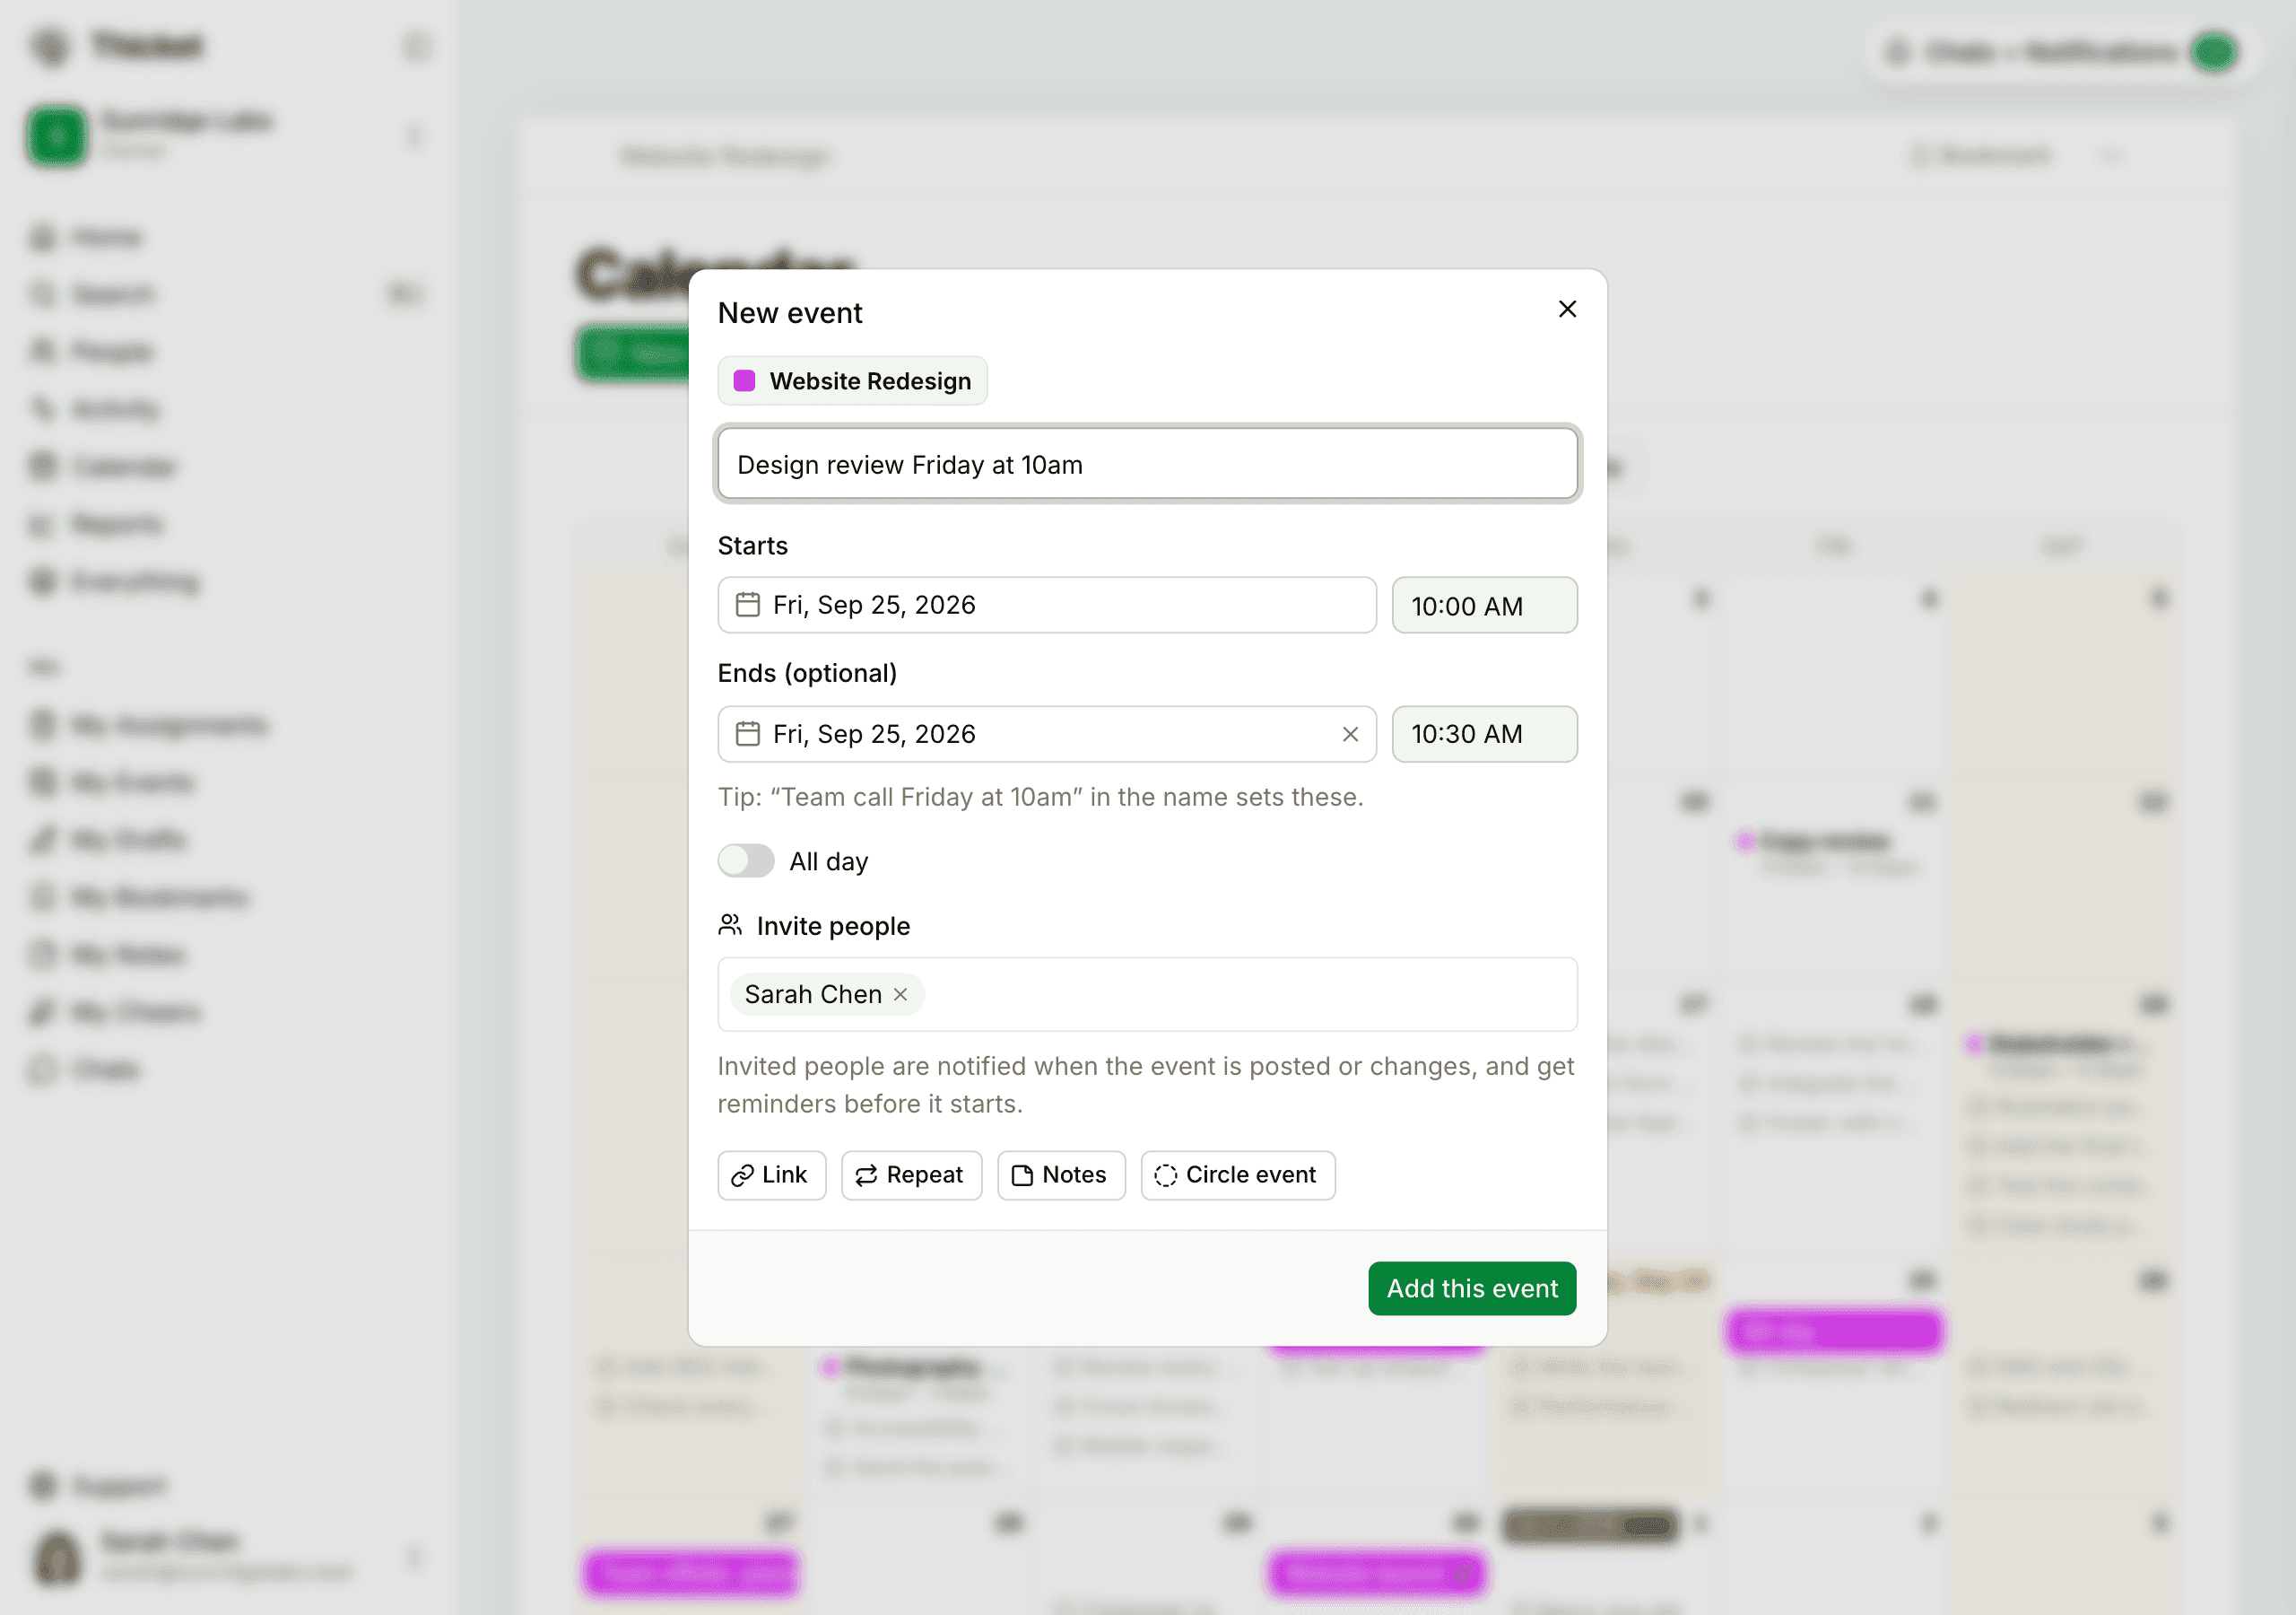
Task: Click the Sarah Chen invitee chip
Action: (826, 995)
